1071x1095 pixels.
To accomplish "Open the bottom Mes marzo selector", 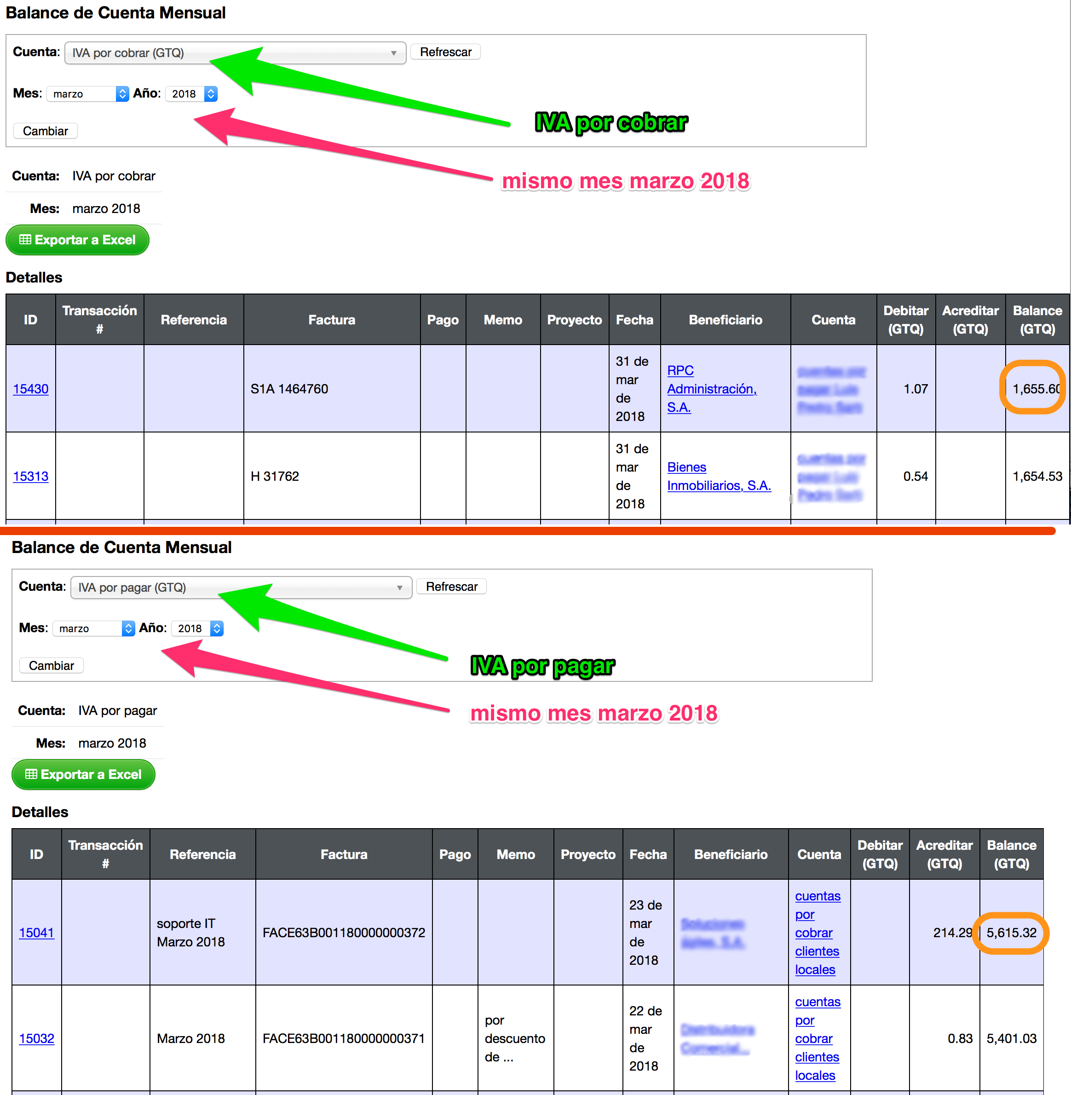I will click(x=94, y=628).
